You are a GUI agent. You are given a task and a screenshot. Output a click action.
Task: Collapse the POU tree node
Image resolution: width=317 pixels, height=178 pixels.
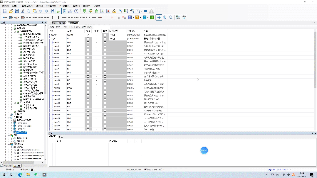click(x=9, y=135)
